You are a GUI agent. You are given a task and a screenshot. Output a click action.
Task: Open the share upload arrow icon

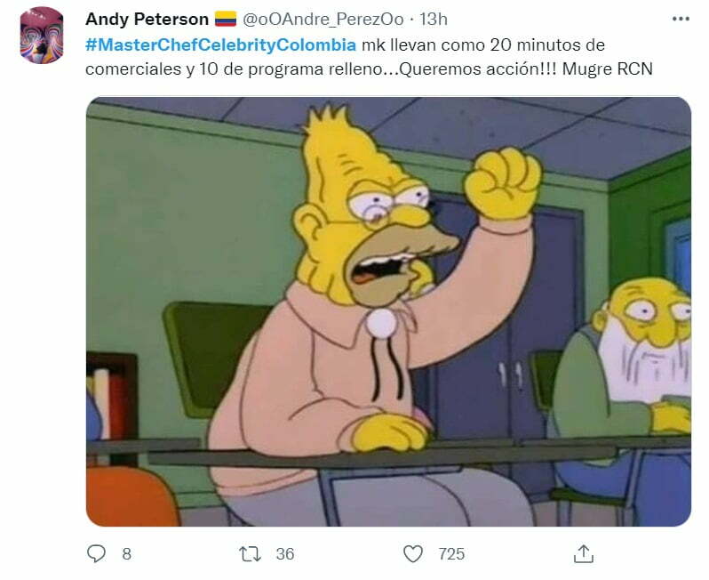pyautogui.click(x=584, y=553)
